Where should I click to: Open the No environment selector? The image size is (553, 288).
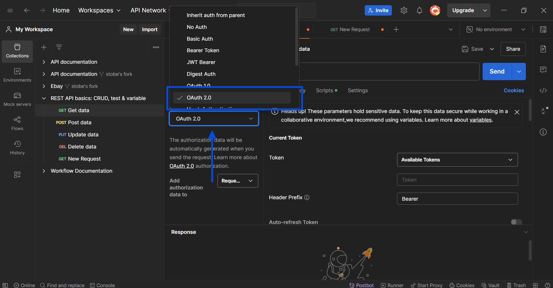[x=496, y=29]
